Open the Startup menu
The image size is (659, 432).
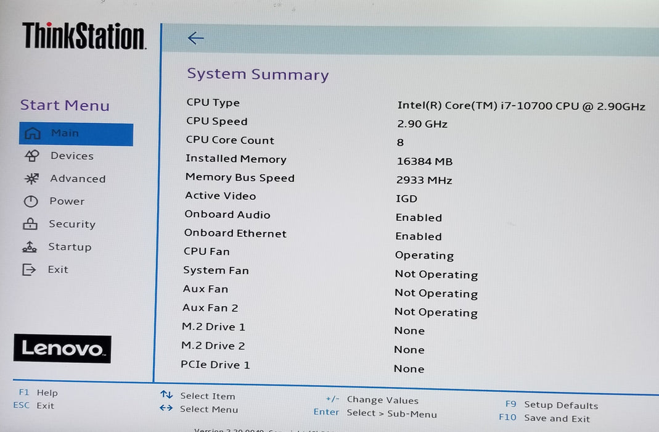69,247
